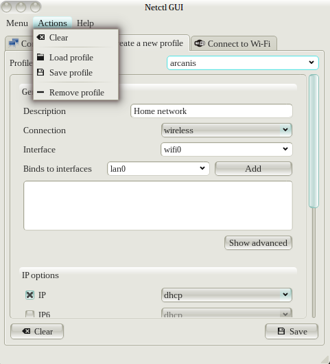Click the minus icon of Remove profile
The image size is (330, 364).
pyautogui.click(x=40, y=92)
